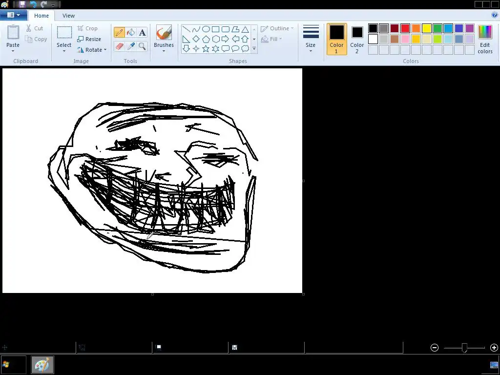Choose the Up arrow shape

click(x=245, y=39)
